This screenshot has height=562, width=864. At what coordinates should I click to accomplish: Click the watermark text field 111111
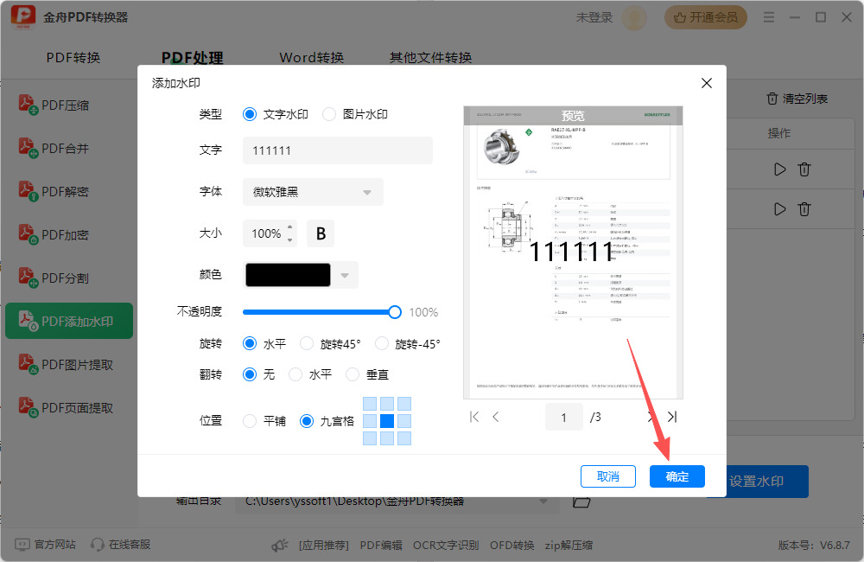coord(338,150)
